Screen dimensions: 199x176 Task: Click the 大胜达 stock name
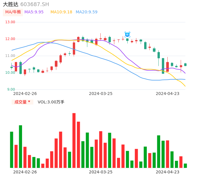click(10, 4)
